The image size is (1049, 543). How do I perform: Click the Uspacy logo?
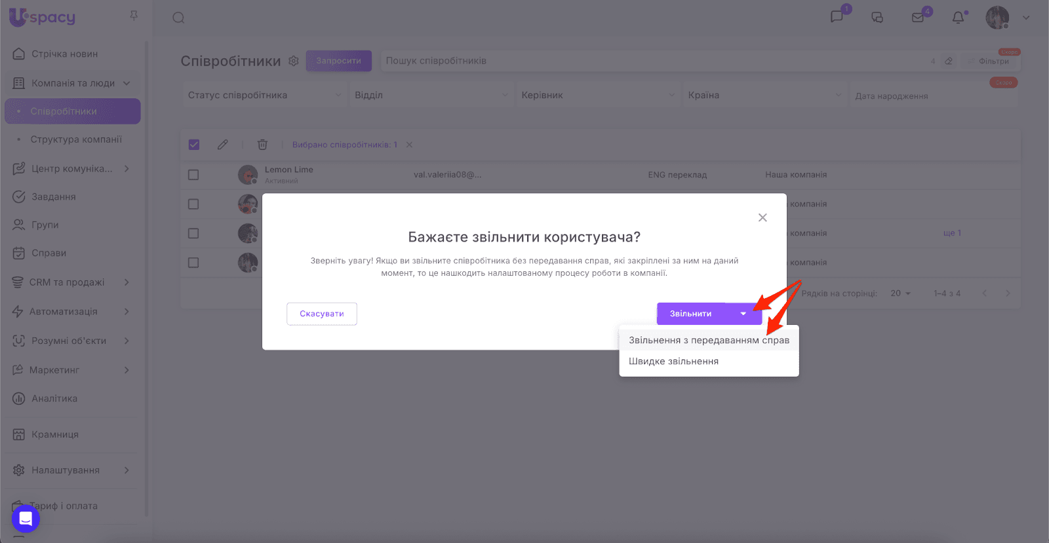(42, 18)
